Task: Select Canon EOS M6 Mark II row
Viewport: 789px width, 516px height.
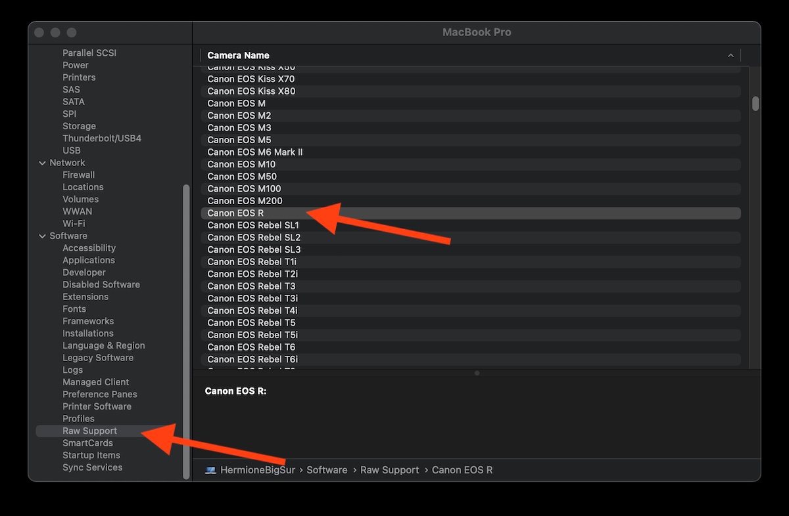Action: [471, 152]
